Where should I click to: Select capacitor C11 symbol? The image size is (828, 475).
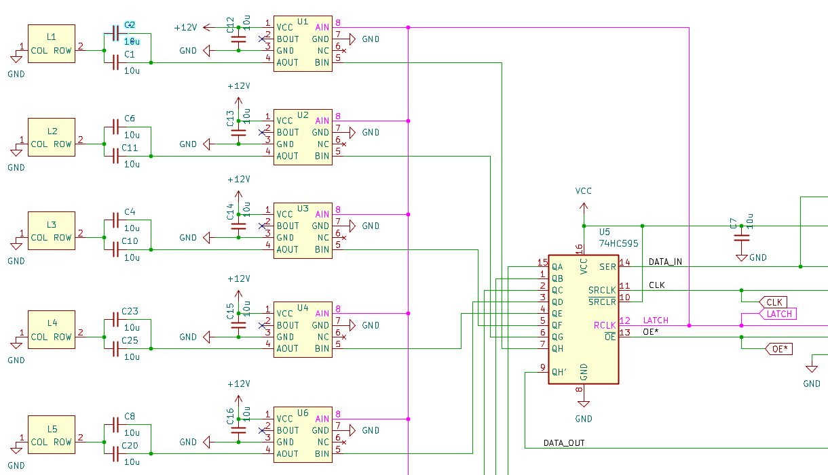(115, 156)
